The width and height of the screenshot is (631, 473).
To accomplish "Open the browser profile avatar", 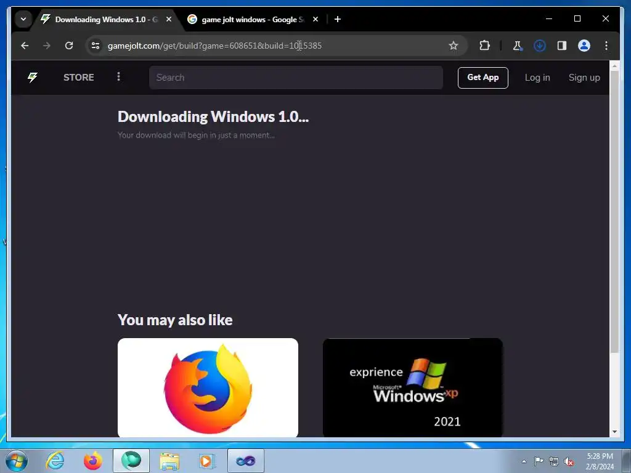I will point(584,46).
